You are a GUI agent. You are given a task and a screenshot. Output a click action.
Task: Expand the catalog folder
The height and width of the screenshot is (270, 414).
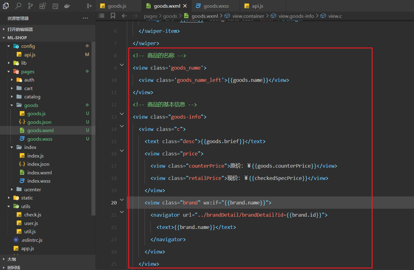click(x=12, y=97)
